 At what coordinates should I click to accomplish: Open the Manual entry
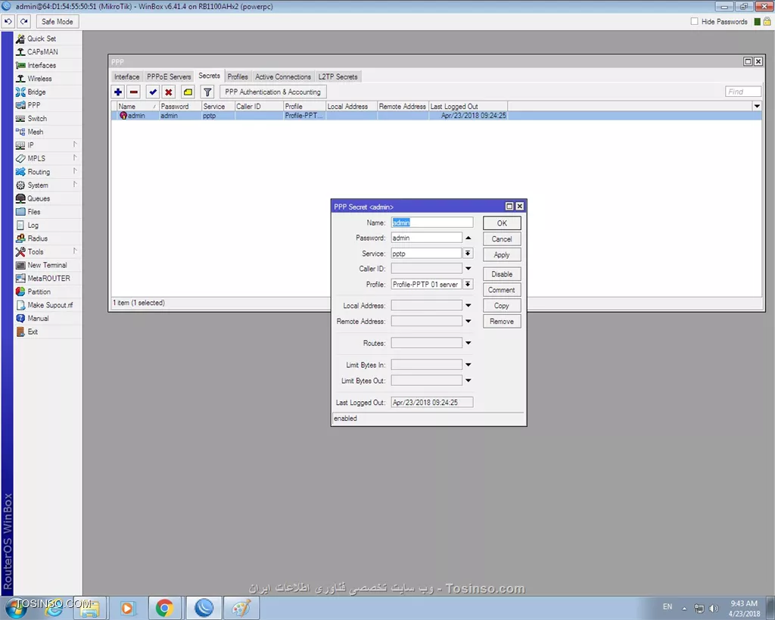point(48,319)
